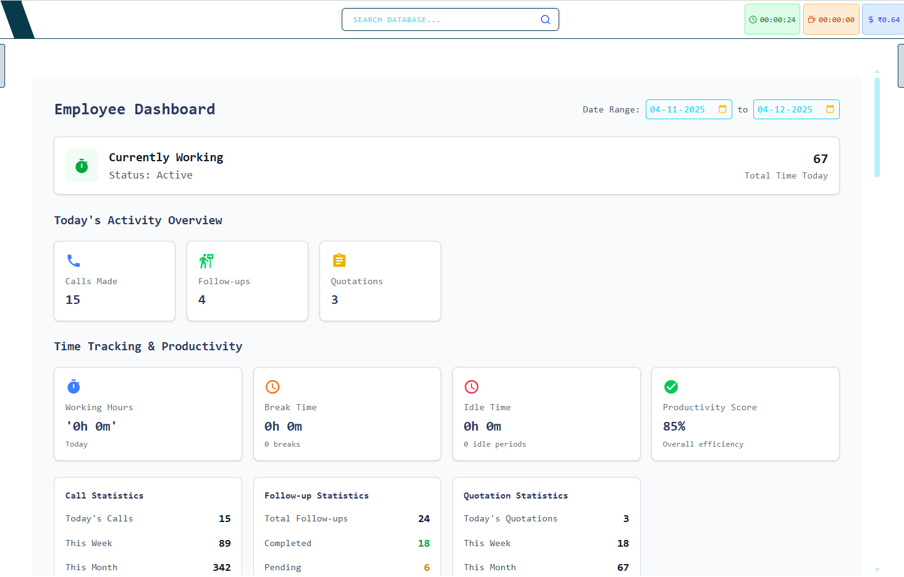Screen dimensions: 904x577
Task: Expand the left edge side panel tab
Action: pos(2,65)
